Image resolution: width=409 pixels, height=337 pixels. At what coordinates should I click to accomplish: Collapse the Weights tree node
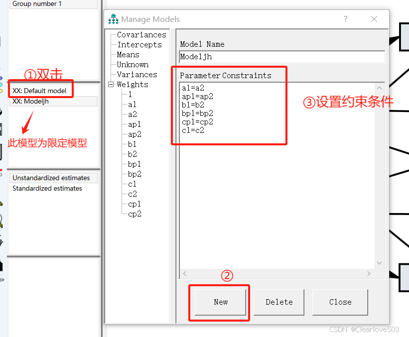click(x=111, y=84)
